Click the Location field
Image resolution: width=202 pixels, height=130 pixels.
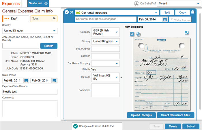coord(105,56)
